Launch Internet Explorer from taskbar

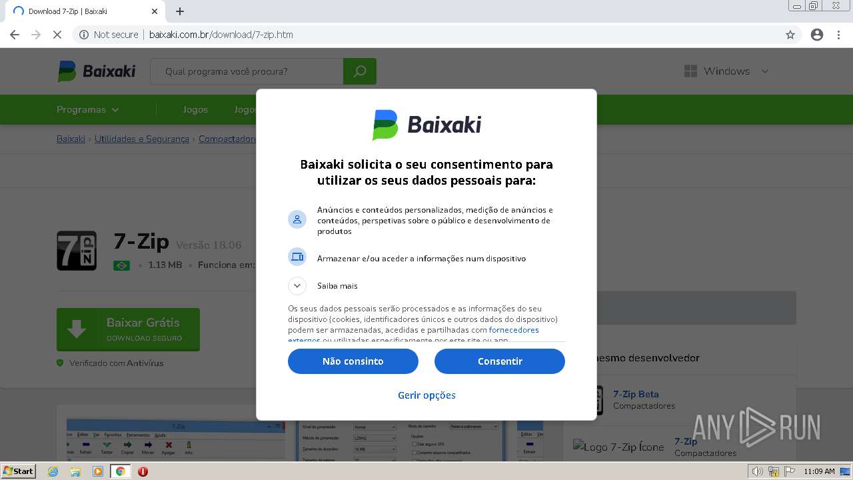pos(53,471)
